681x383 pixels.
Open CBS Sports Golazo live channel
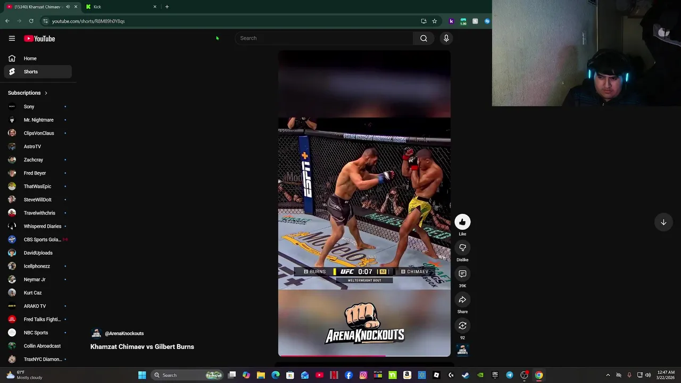(x=38, y=239)
